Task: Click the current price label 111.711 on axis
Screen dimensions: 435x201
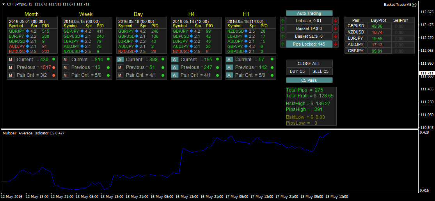Action: 426,73
